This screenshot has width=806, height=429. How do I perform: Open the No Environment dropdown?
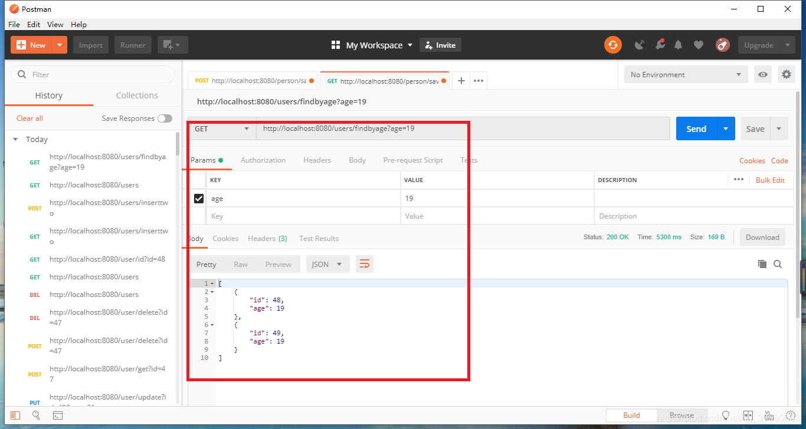click(x=686, y=75)
